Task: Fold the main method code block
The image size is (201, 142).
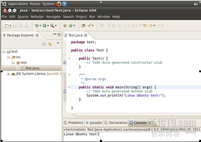Action: (x=69, y=87)
